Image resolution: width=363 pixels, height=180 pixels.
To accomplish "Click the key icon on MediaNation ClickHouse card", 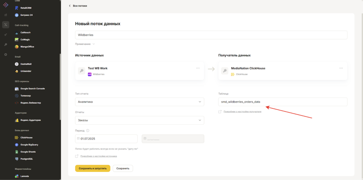I will [x=225, y=71].
